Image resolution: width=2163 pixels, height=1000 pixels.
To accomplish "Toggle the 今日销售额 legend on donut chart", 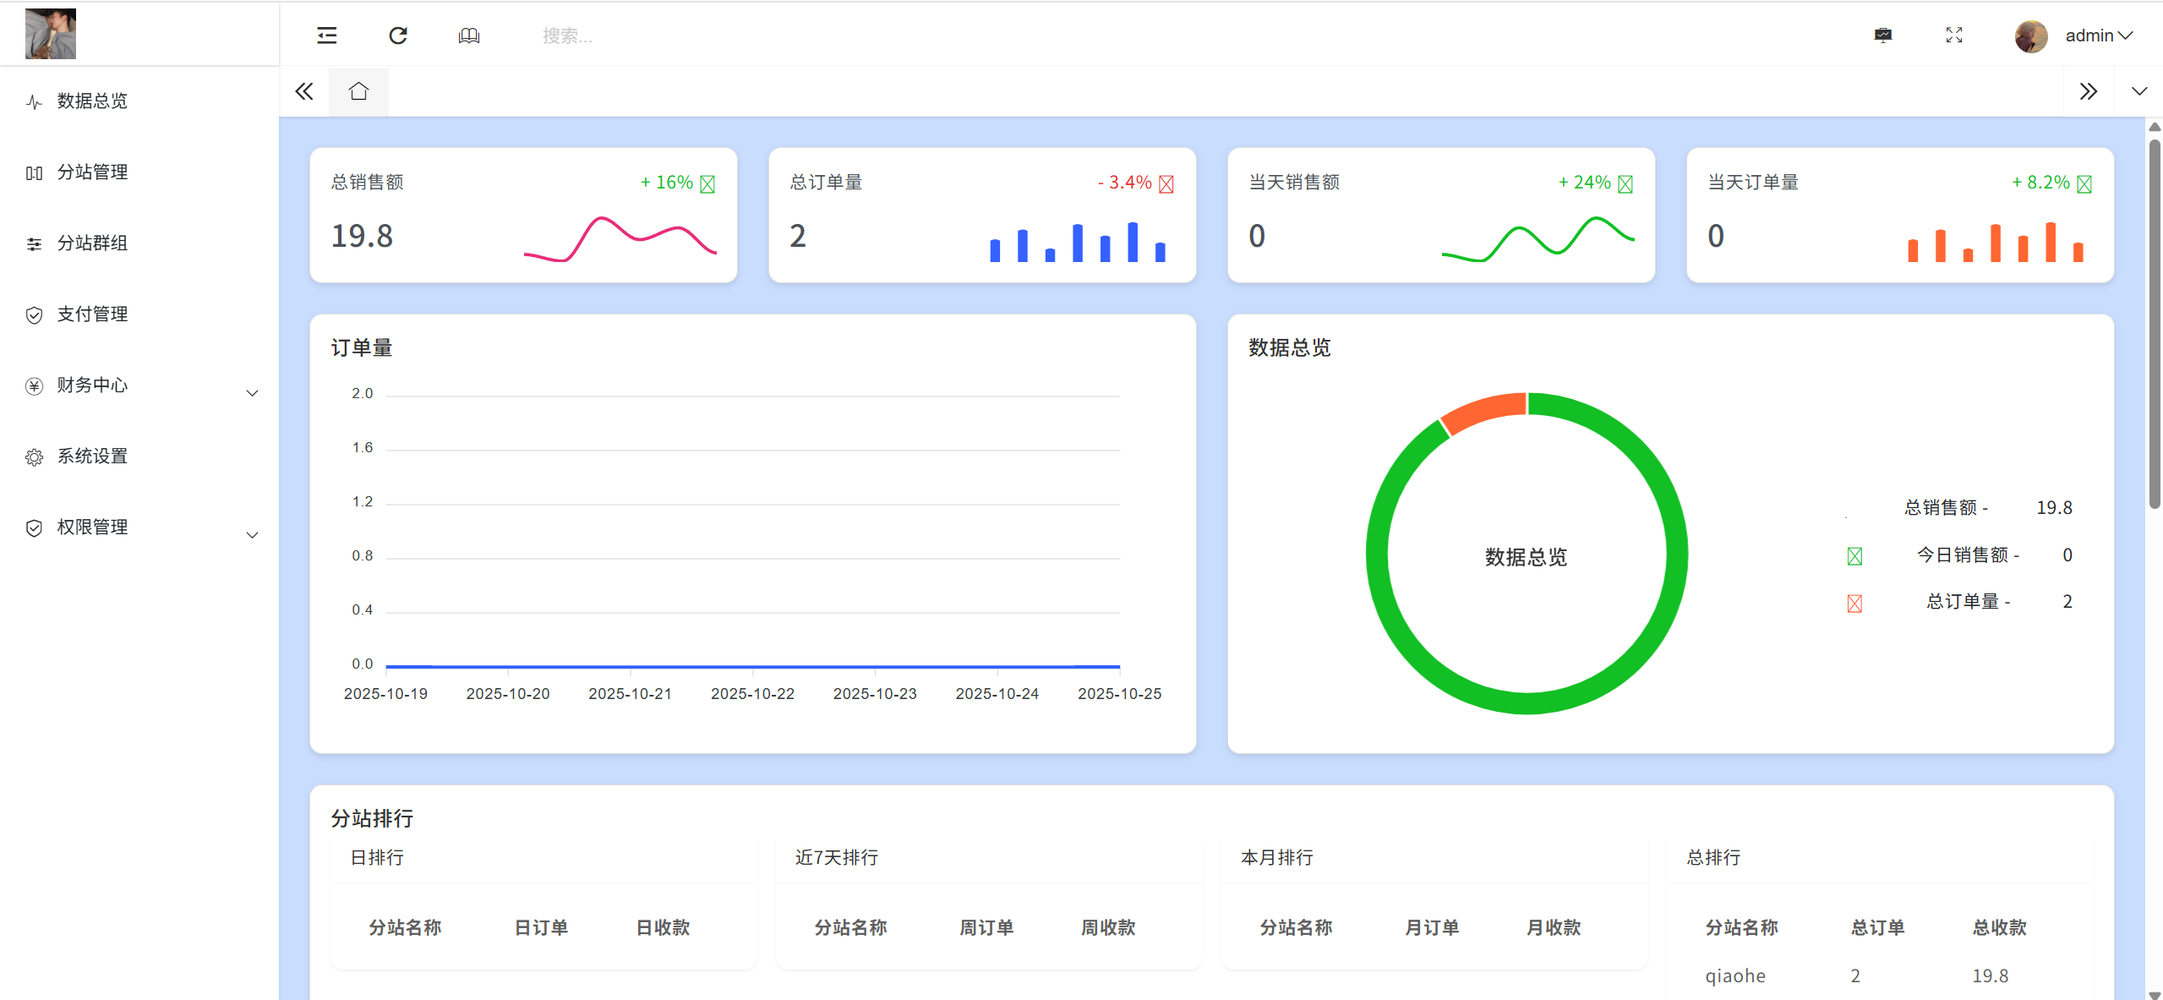I will click(x=1853, y=555).
